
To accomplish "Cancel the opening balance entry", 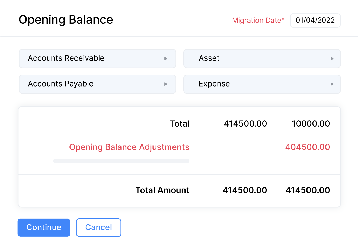I will 99,227.
